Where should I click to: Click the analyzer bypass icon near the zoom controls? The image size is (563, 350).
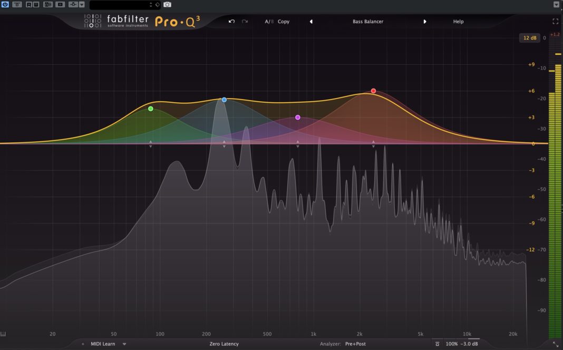[438, 343]
